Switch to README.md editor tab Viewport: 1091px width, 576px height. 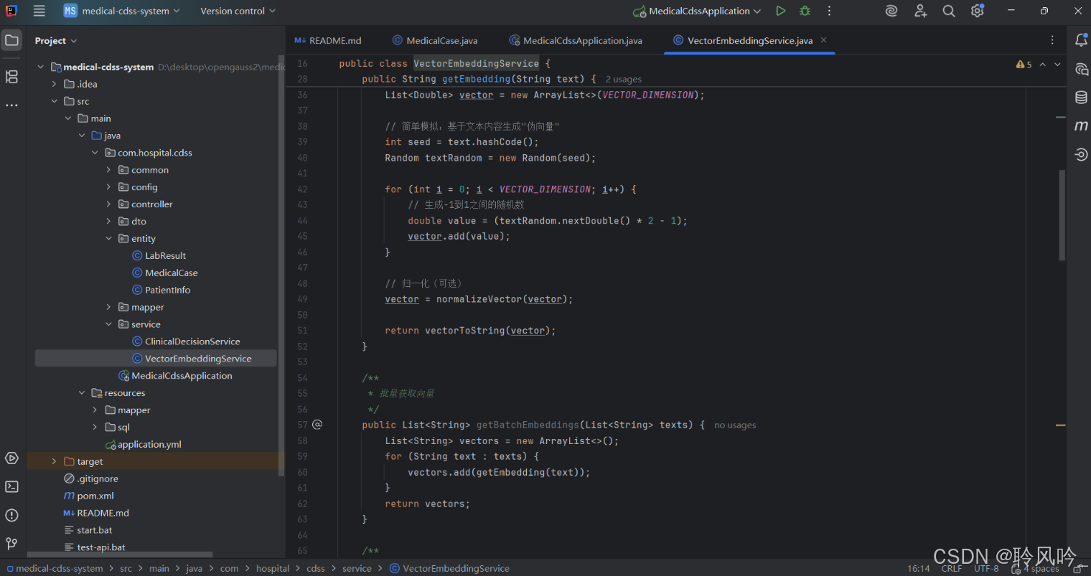[328, 40]
